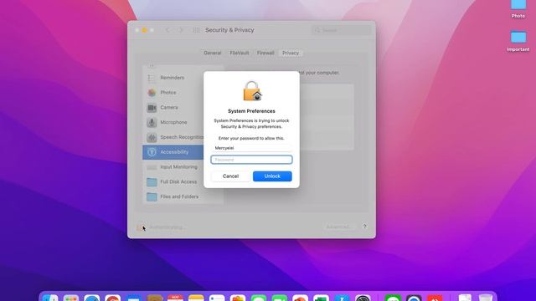Click the Unlock button in the dialog

(272, 176)
